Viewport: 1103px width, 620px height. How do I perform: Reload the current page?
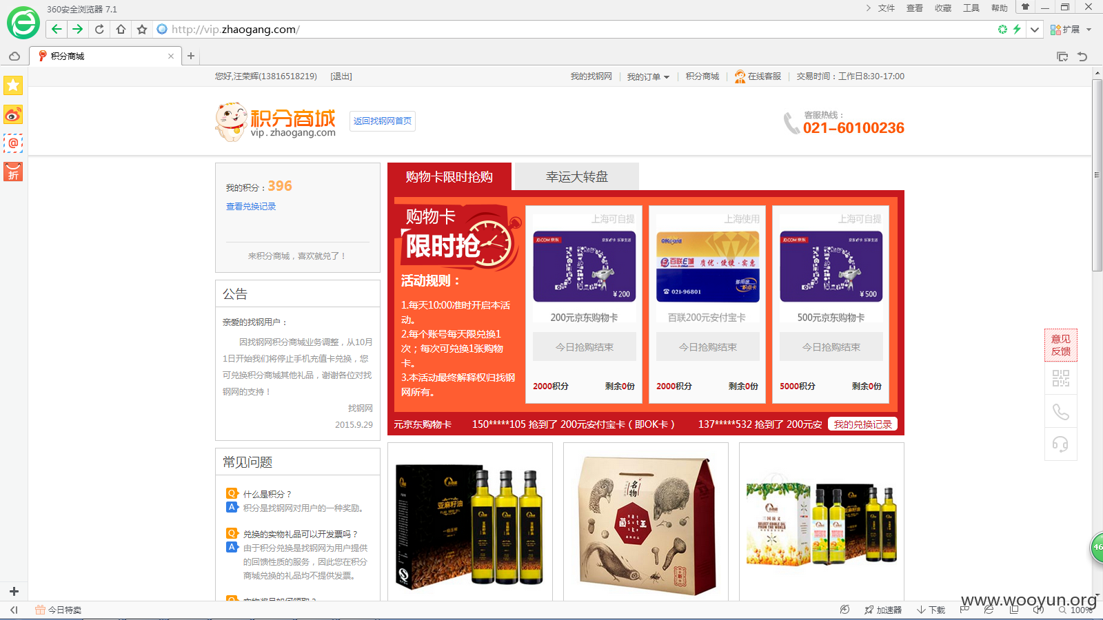pyautogui.click(x=99, y=29)
